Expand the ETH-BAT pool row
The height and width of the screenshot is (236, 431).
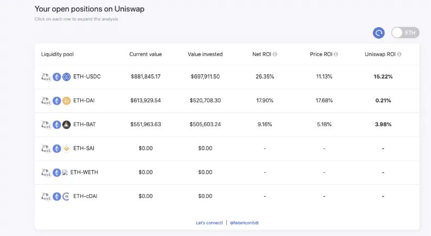coord(227,125)
